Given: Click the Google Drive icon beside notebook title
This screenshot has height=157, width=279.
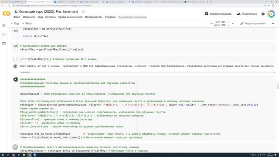Looking at the screenshot, I should [x=16, y=12].
